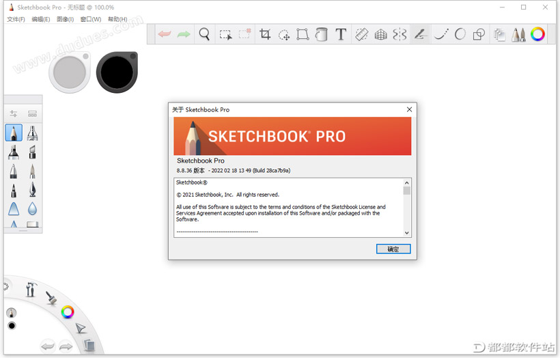Select the Distort transform tool
560x358 pixels.
point(303,34)
